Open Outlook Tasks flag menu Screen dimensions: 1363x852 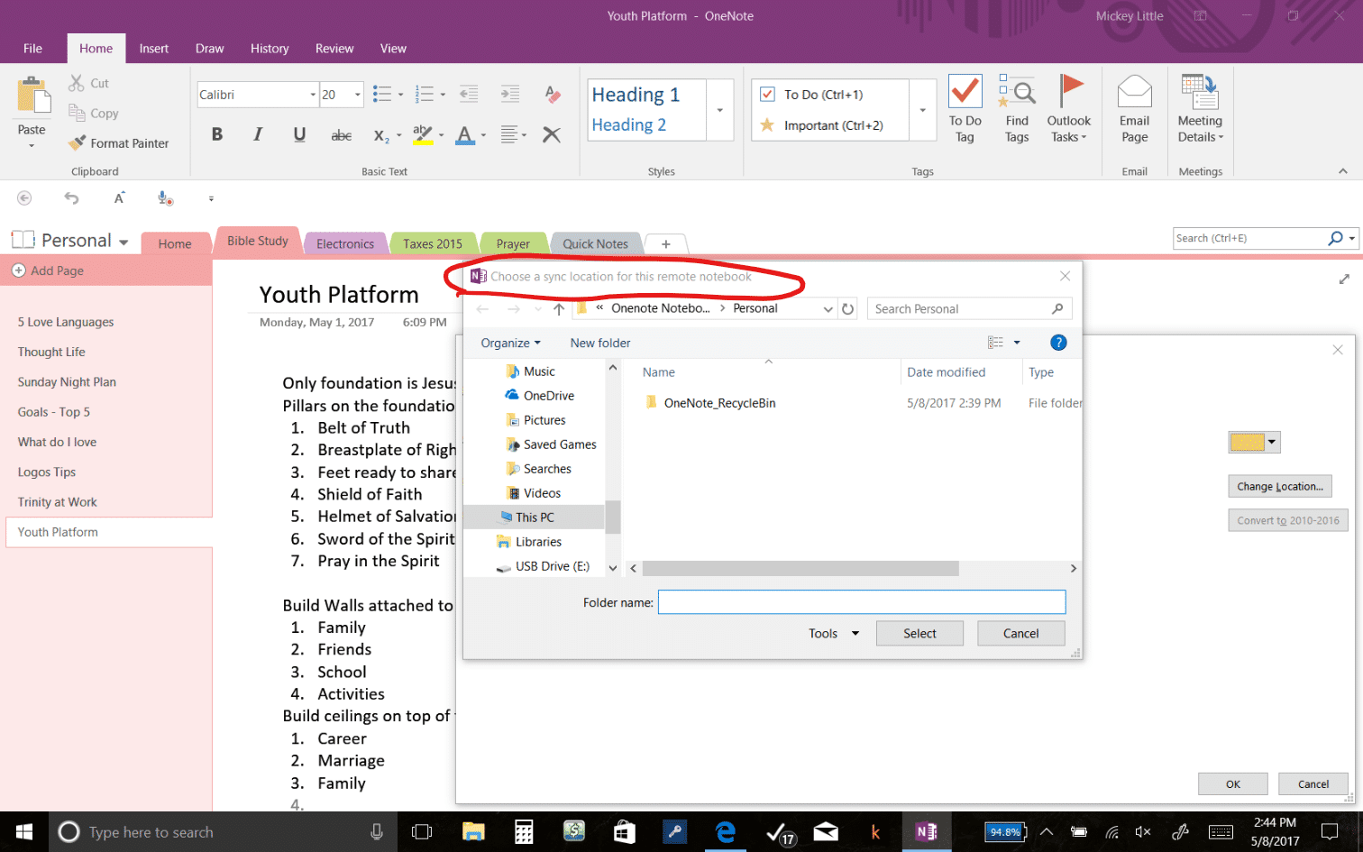(x=1069, y=109)
